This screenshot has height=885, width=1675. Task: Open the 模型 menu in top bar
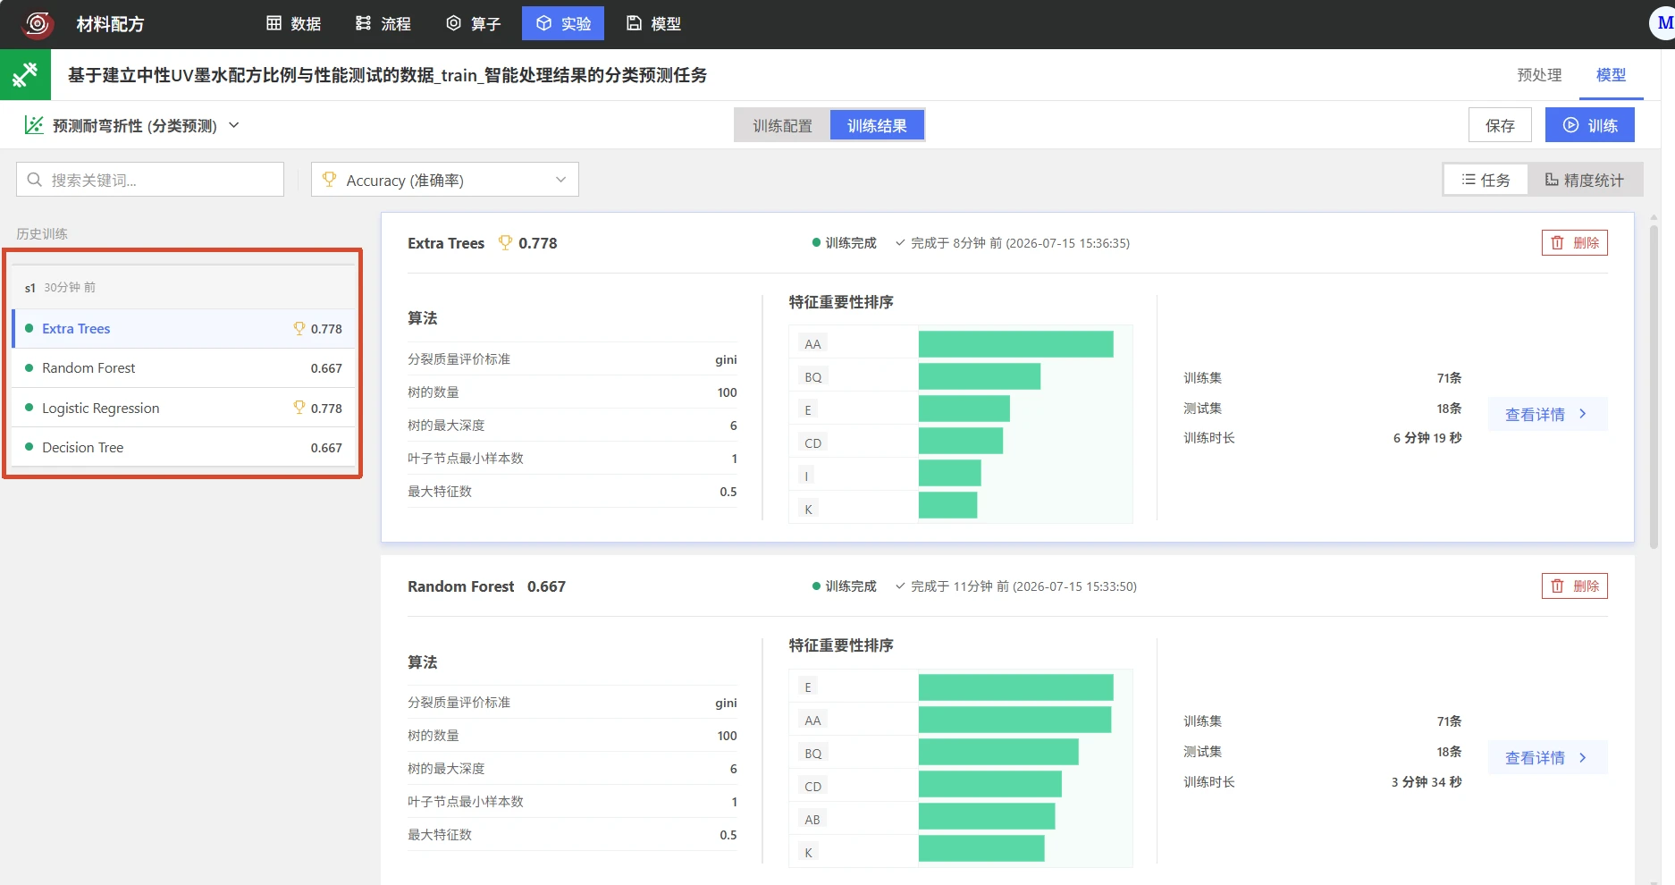click(653, 23)
